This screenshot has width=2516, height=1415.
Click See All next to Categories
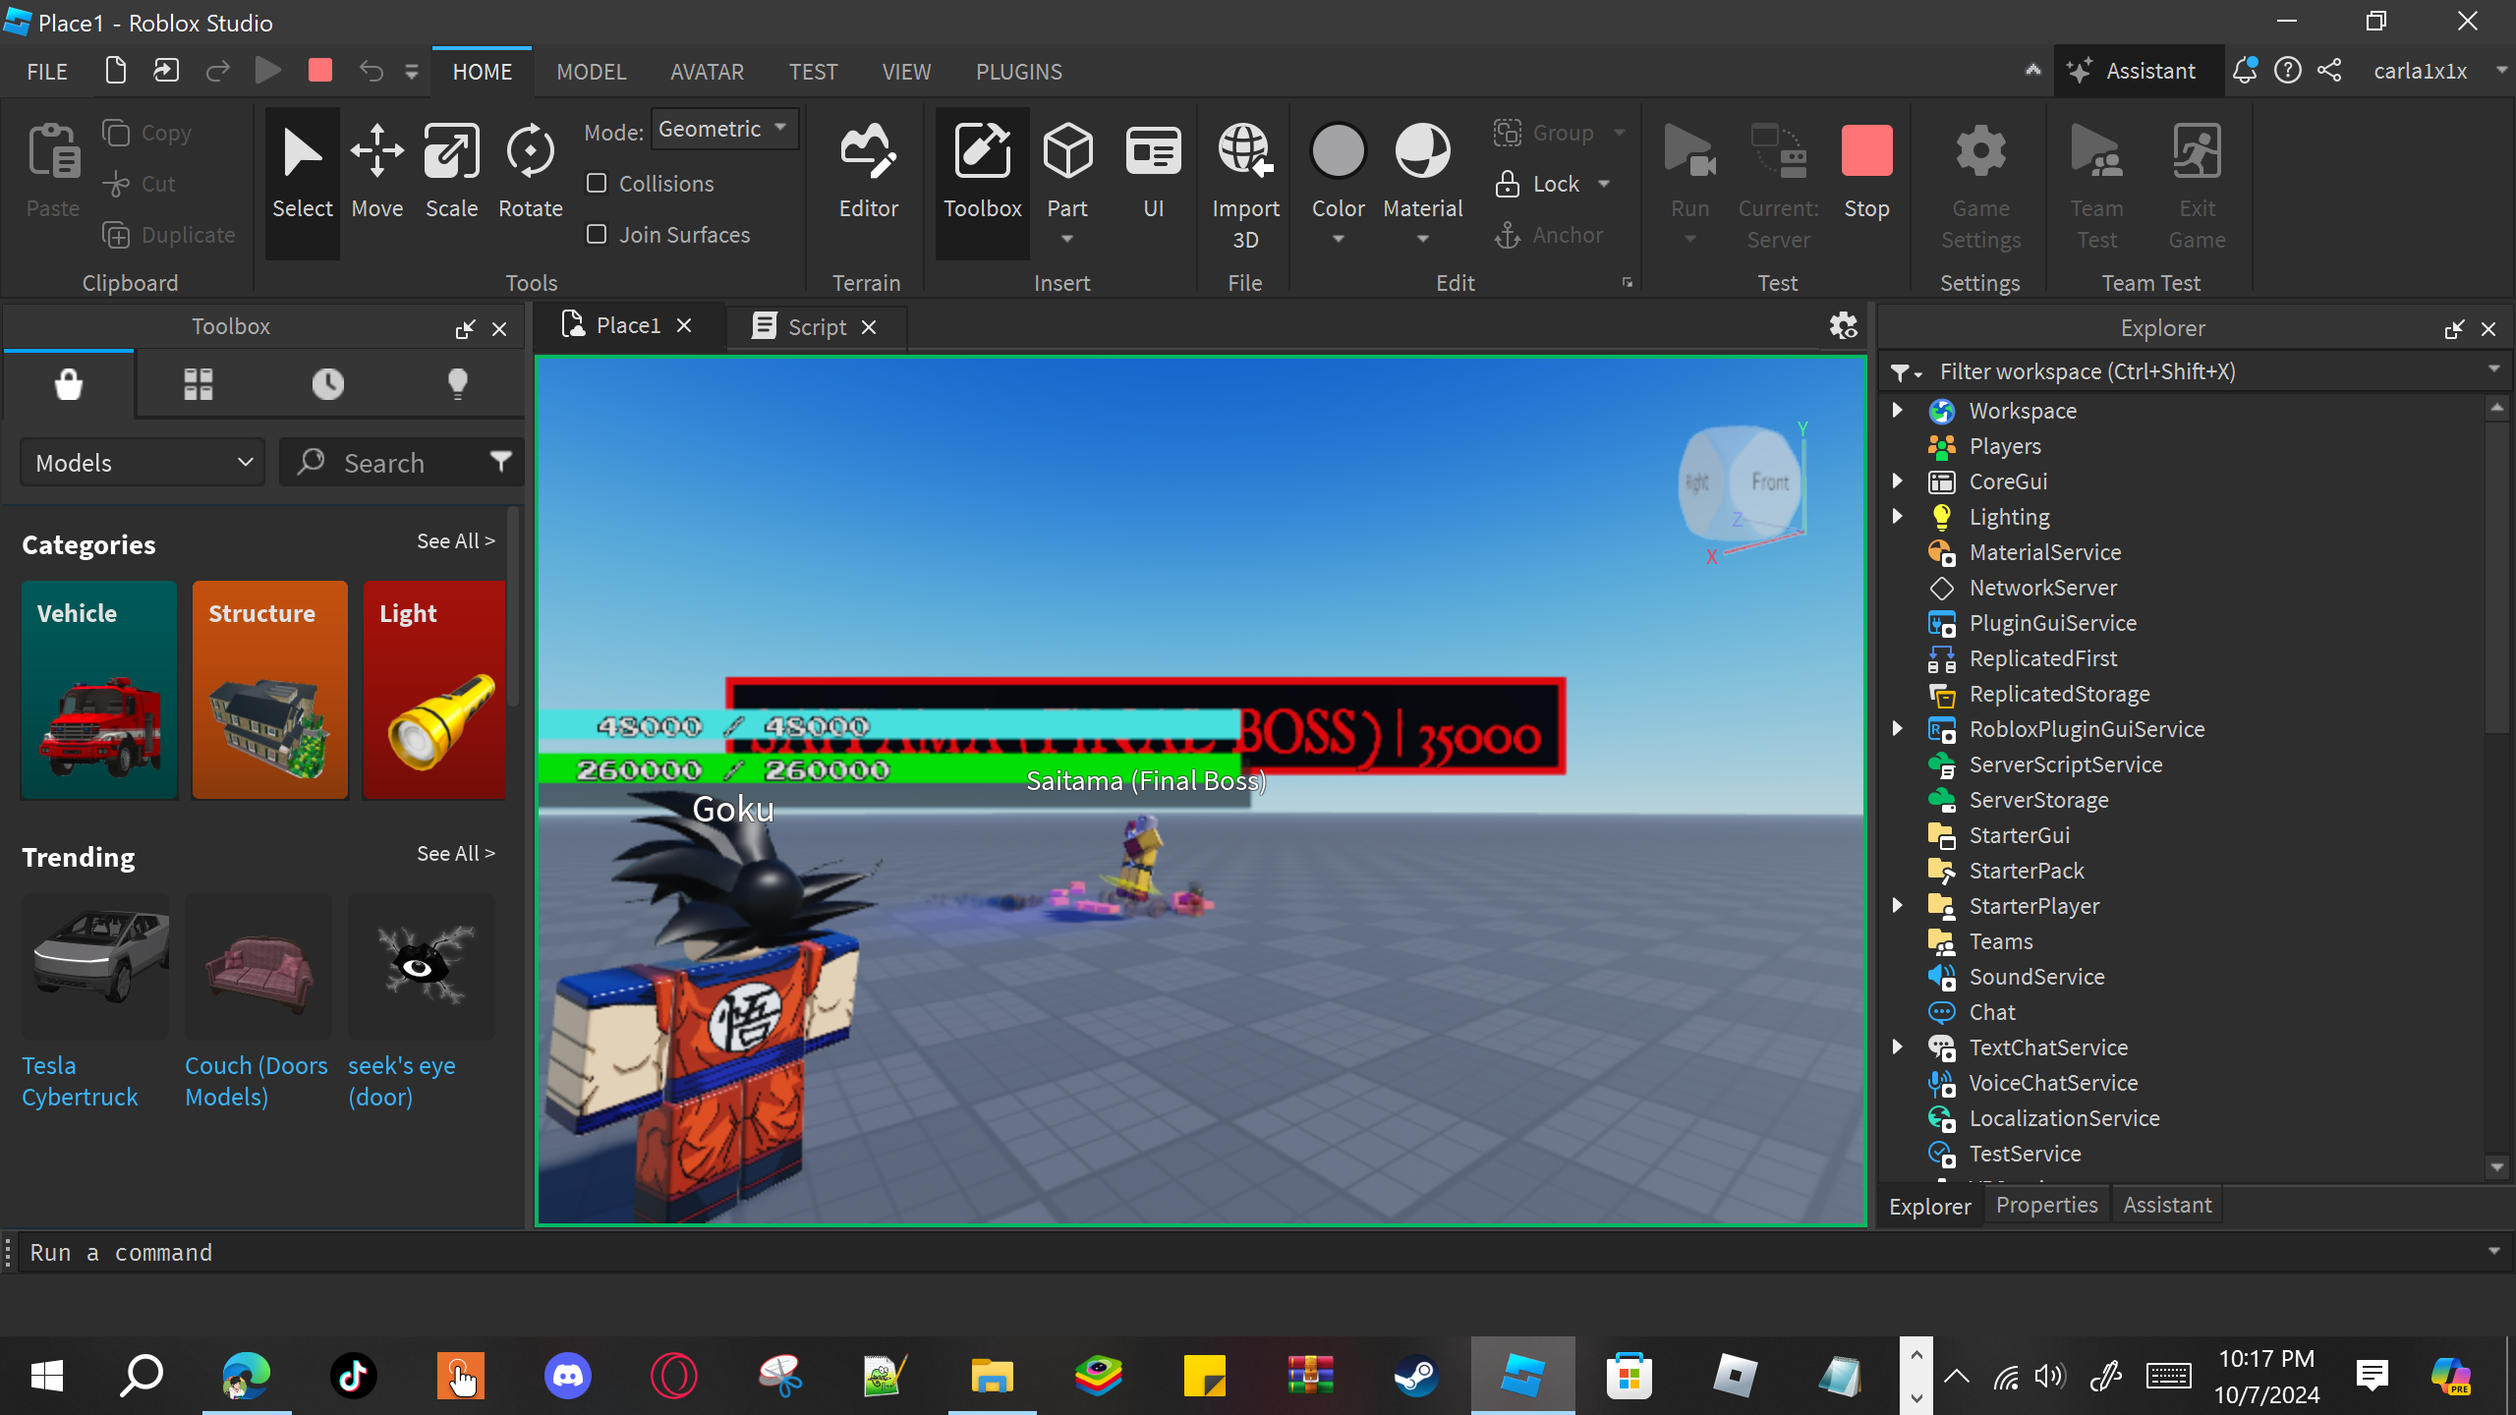point(455,541)
